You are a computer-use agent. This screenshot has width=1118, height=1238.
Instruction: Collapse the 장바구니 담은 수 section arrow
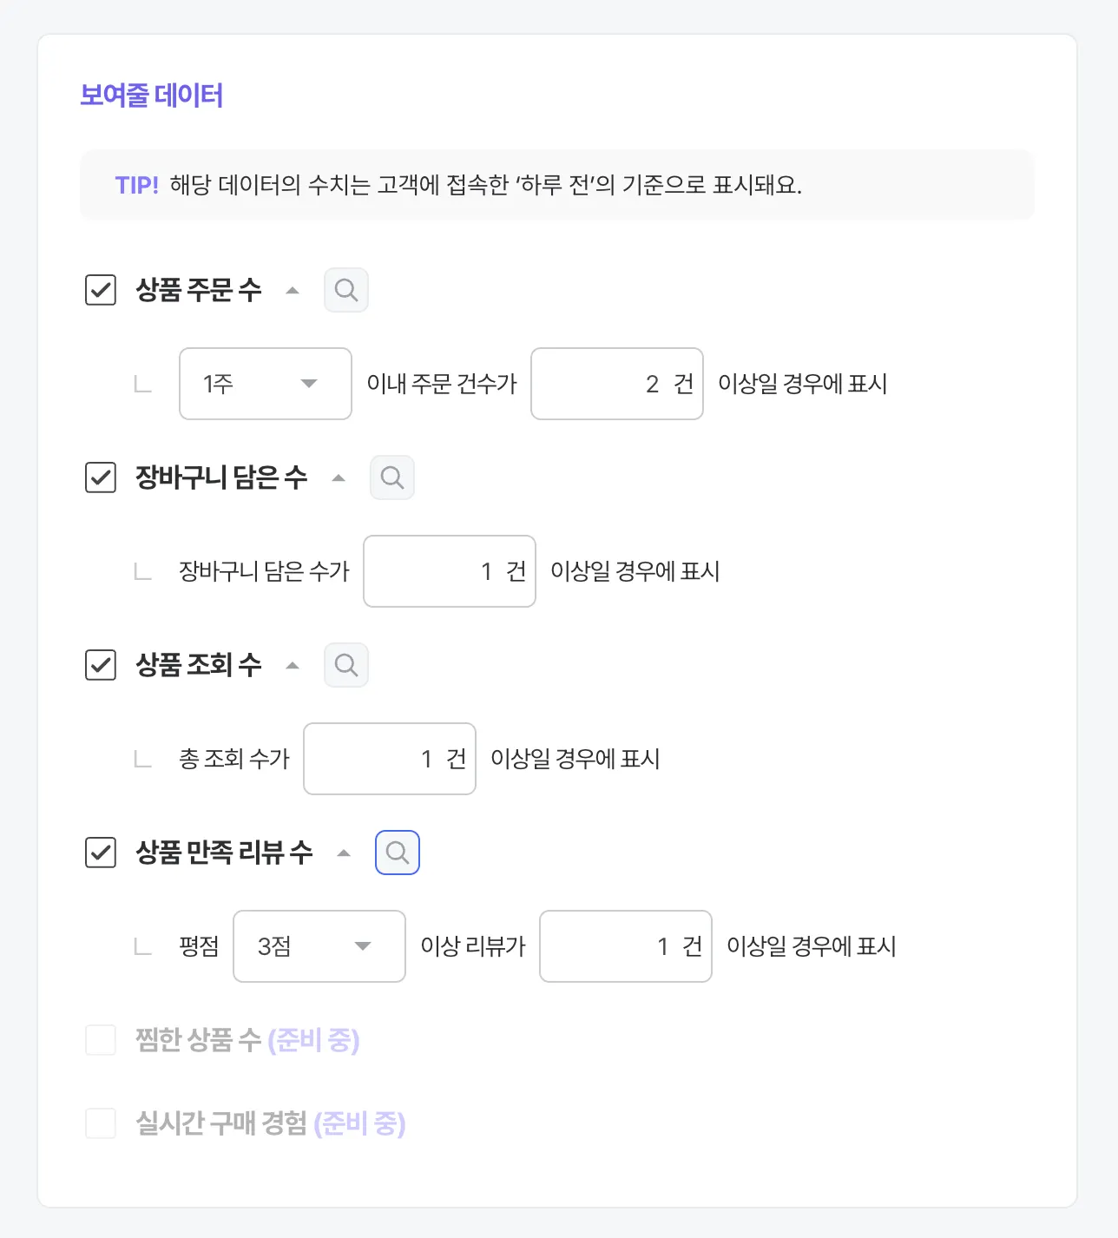pos(339,478)
